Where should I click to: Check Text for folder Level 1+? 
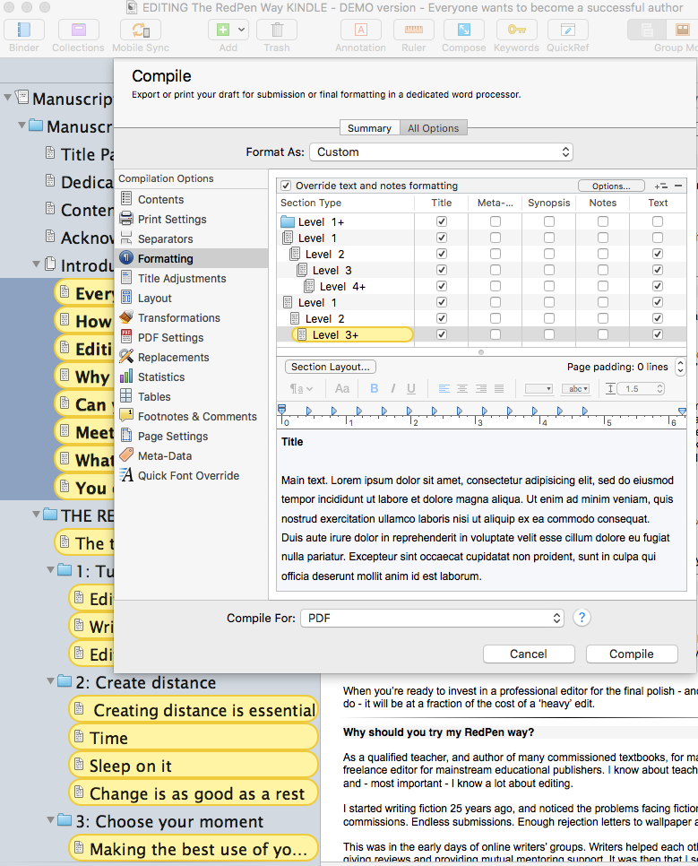[657, 221]
